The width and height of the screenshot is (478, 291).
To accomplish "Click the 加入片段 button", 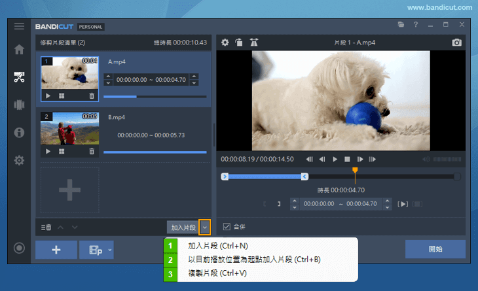I will 183,228.
